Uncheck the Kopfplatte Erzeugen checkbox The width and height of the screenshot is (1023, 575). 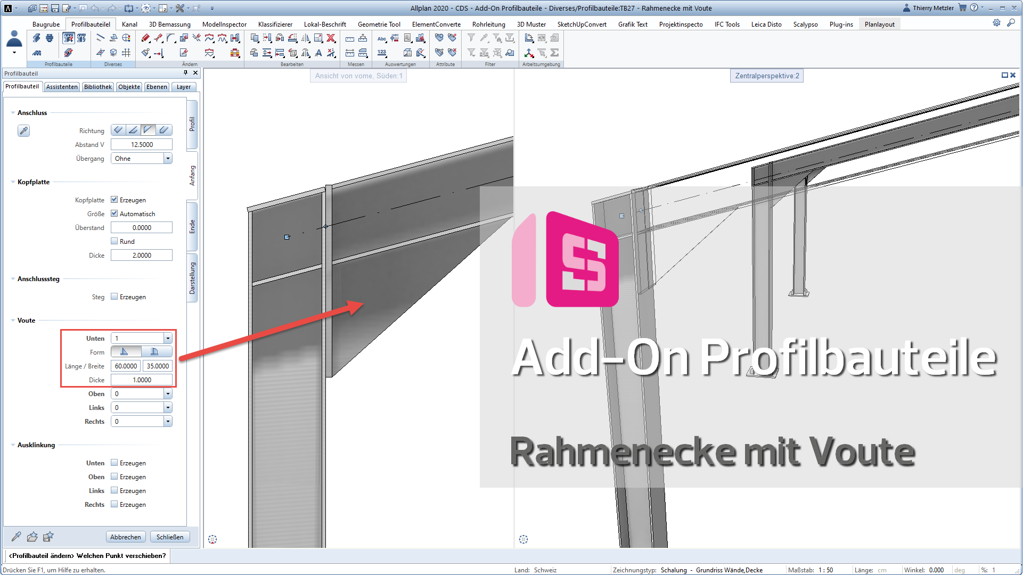(x=114, y=199)
